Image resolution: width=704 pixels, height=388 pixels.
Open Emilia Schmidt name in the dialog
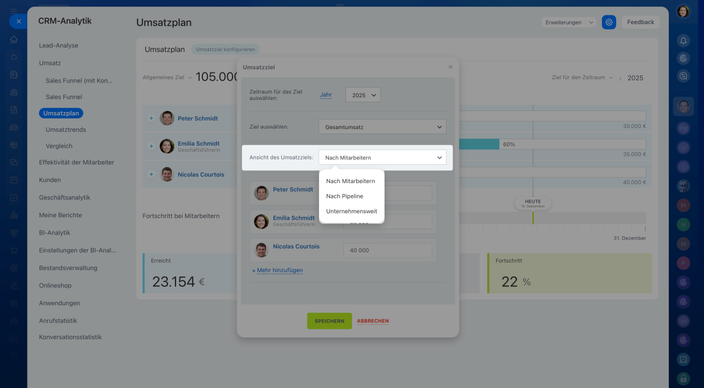click(294, 218)
